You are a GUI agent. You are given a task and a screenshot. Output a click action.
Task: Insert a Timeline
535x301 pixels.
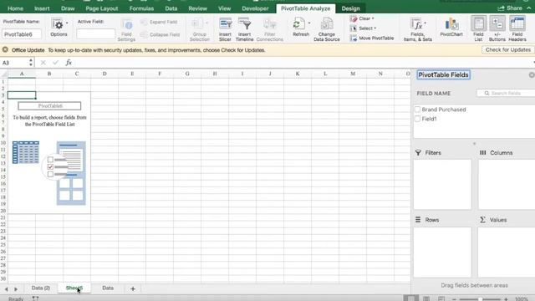coord(245,29)
